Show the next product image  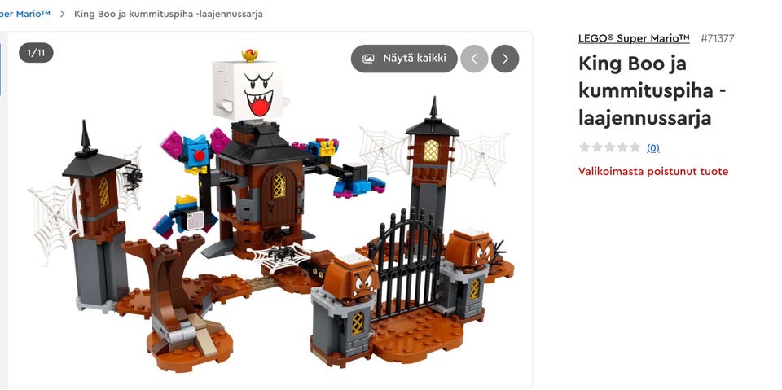(505, 59)
